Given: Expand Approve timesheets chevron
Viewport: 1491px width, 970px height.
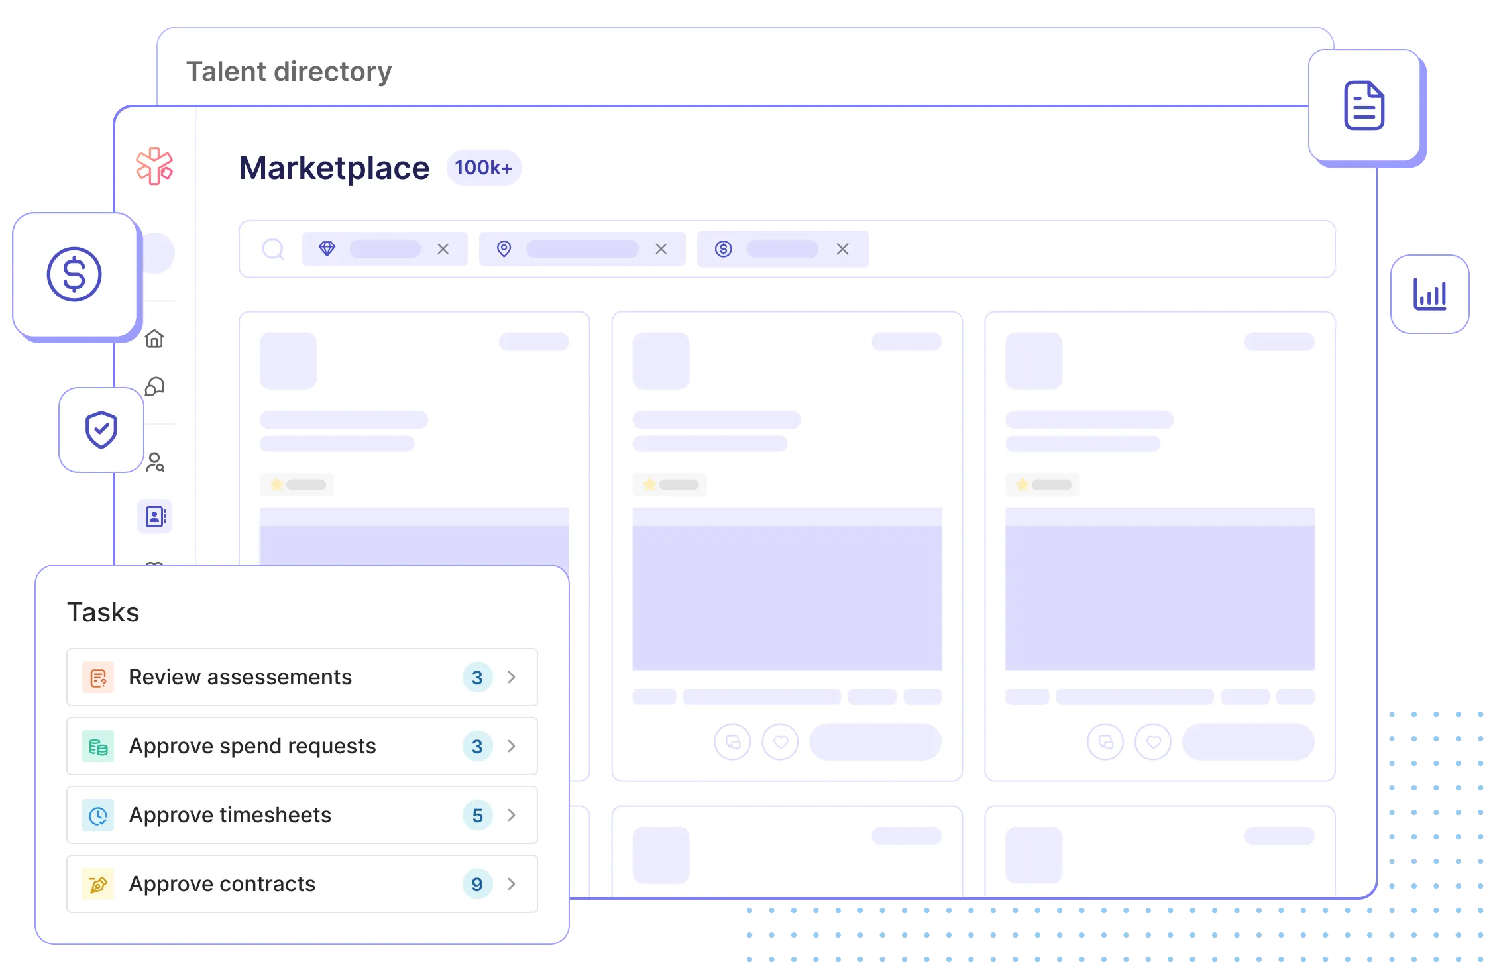Looking at the screenshot, I should tap(512, 815).
